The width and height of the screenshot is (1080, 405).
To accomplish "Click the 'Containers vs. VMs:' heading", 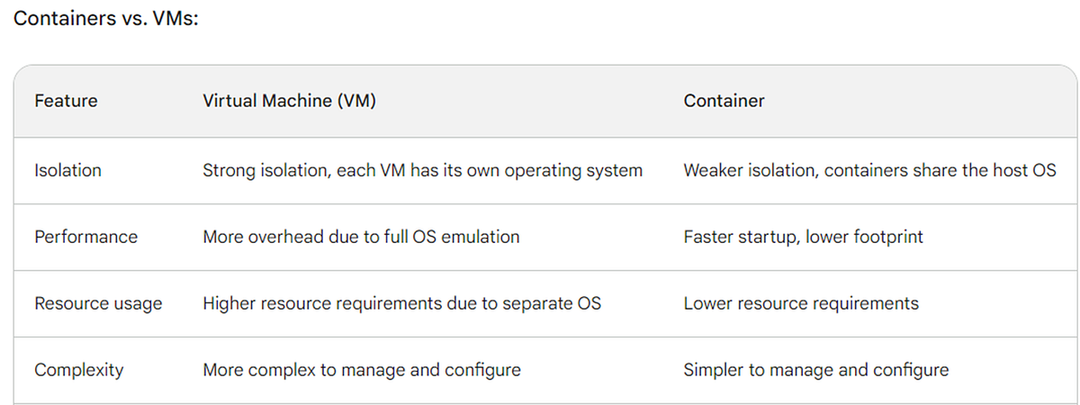I will click(105, 18).
